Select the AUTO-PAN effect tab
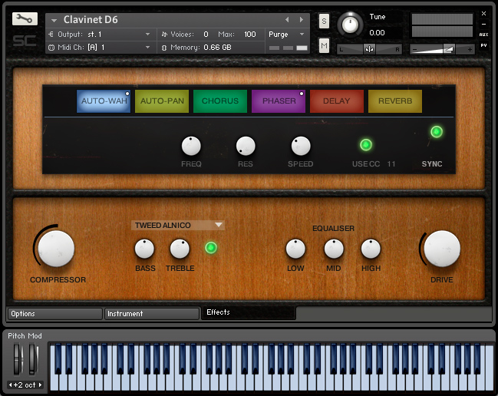498x396 pixels. click(162, 101)
